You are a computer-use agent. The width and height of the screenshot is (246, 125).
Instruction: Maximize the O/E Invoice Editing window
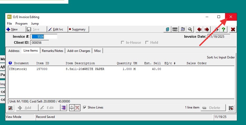219,17
